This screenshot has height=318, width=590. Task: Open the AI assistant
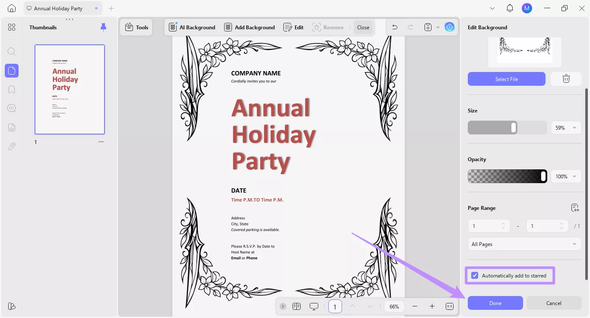click(450, 27)
